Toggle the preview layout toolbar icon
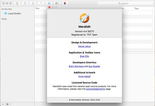The width and height of the screenshot is (155, 106). coord(57,3)
